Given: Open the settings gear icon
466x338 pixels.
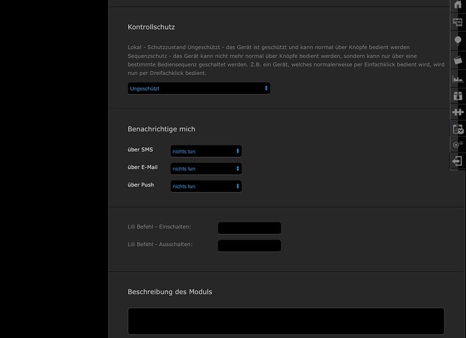Looking at the screenshot, I should [x=458, y=145].
